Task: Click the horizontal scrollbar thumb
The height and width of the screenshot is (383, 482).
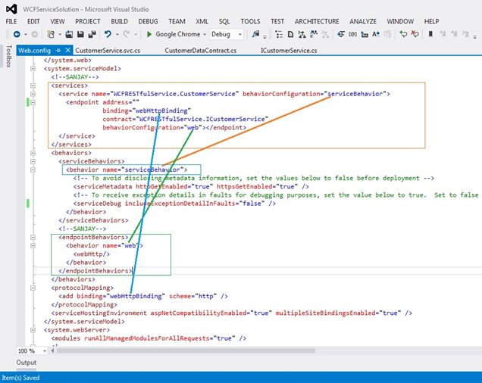Action: pyautogui.click(x=186, y=350)
